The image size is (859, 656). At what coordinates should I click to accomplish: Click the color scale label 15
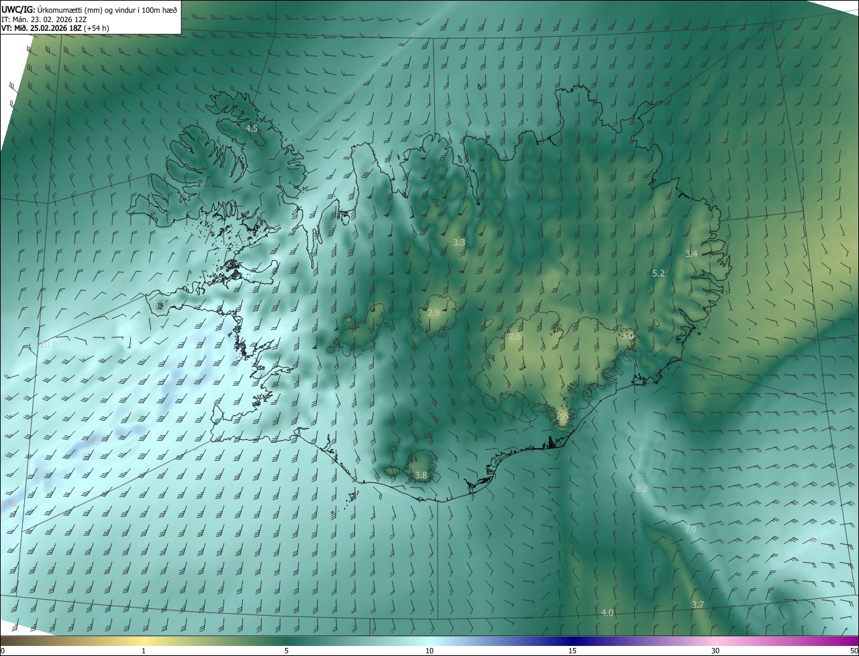(x=572, y=651)
